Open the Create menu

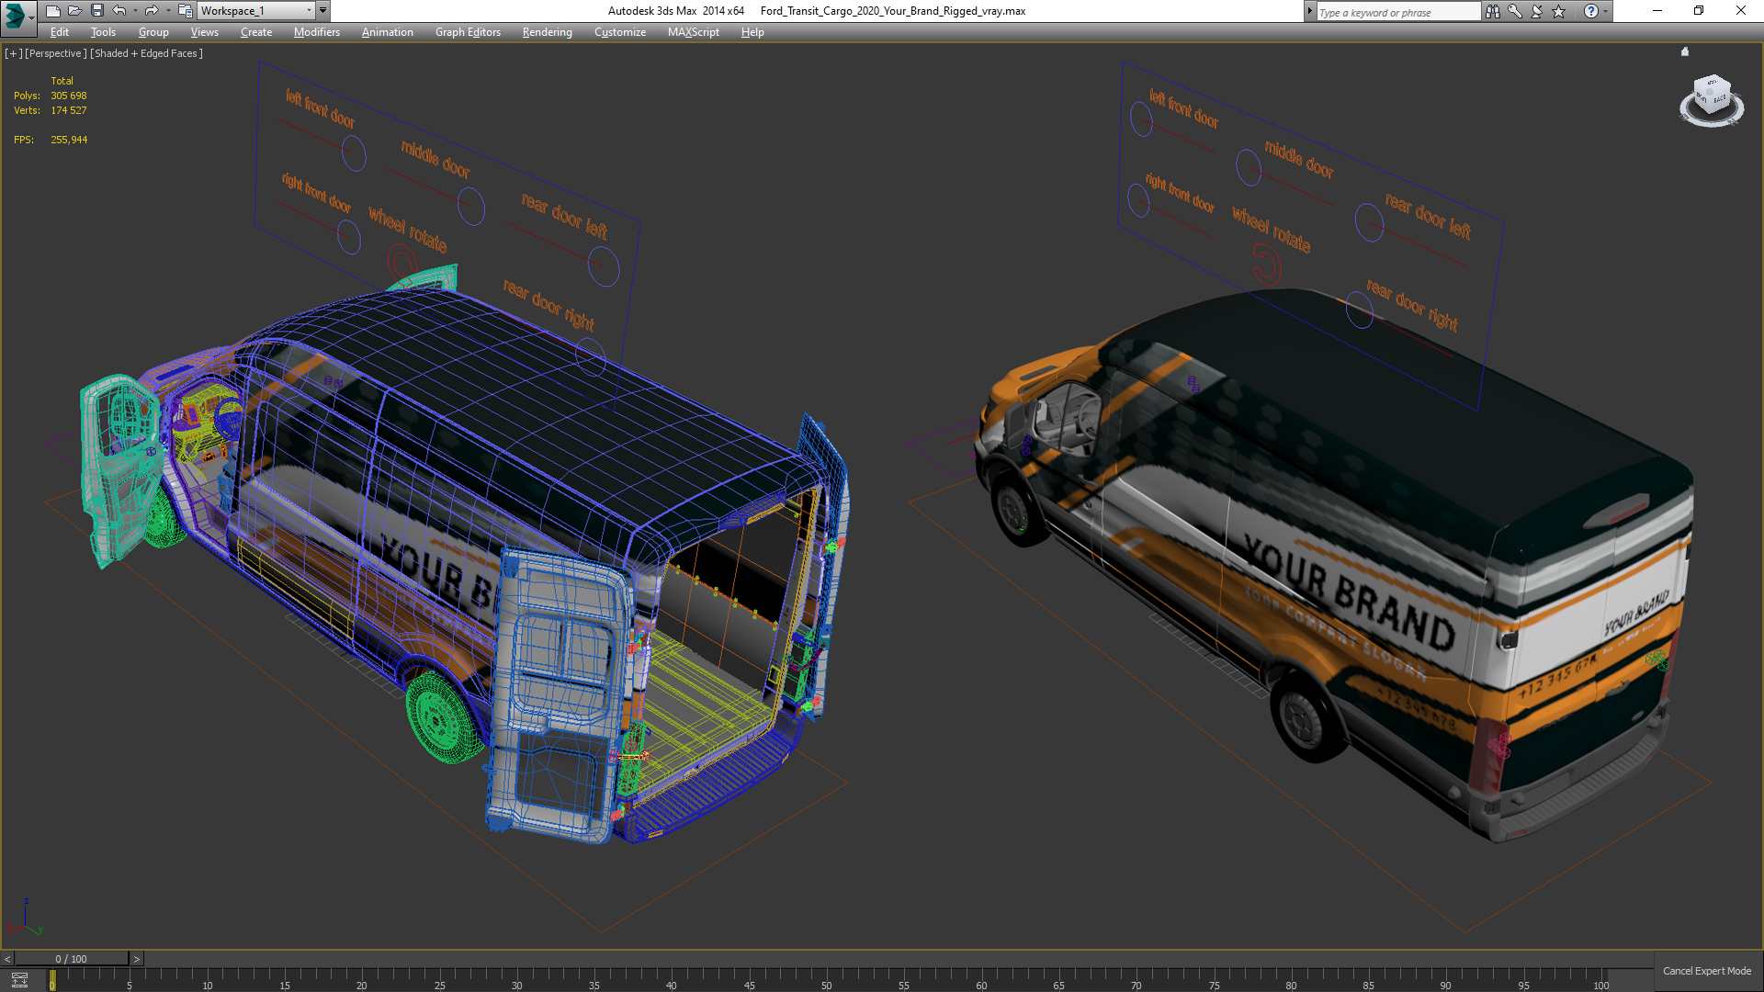pos(256,32)
